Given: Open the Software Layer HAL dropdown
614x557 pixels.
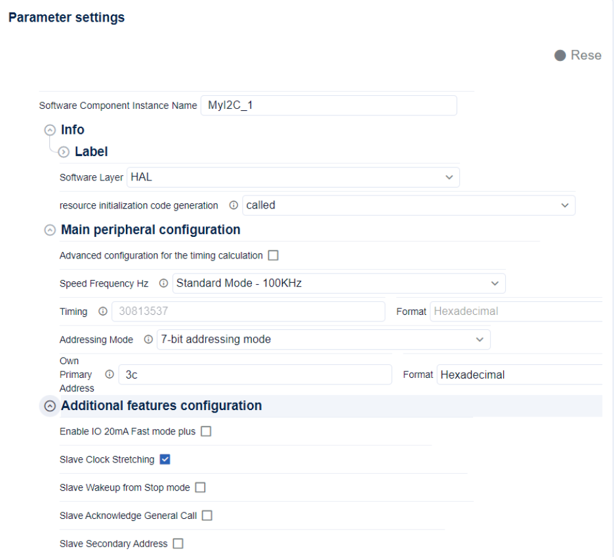Looking at the screenshot, I should (293, 177).
